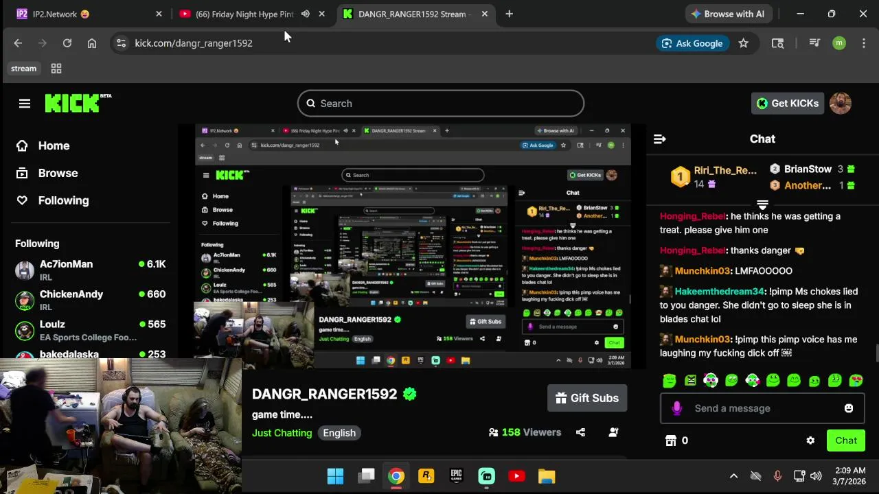Open the user profile avatar menu
This screenshot has width=879, height=494.
[x=841, y=104]
